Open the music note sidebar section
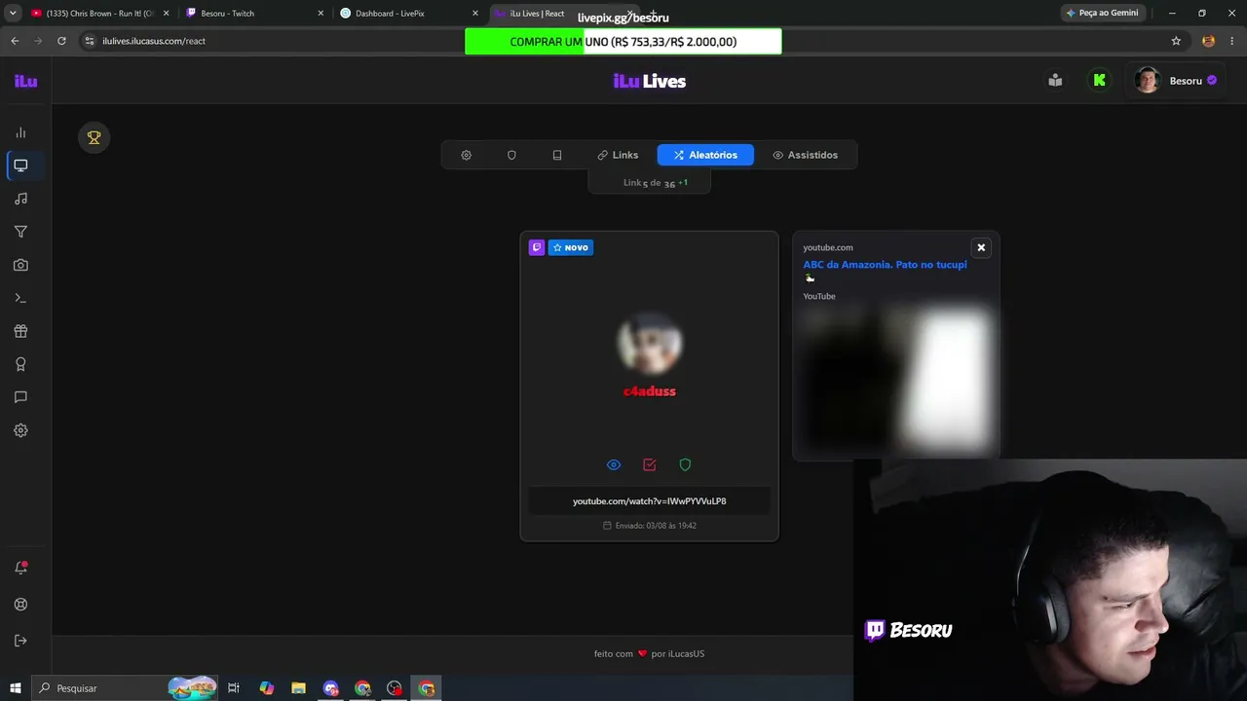This screenshot has width=1247, height=701. (x=20, y=199)
